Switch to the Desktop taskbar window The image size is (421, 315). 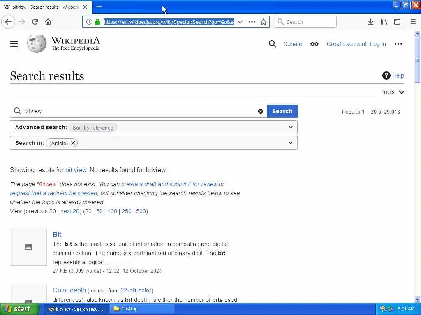142,309
